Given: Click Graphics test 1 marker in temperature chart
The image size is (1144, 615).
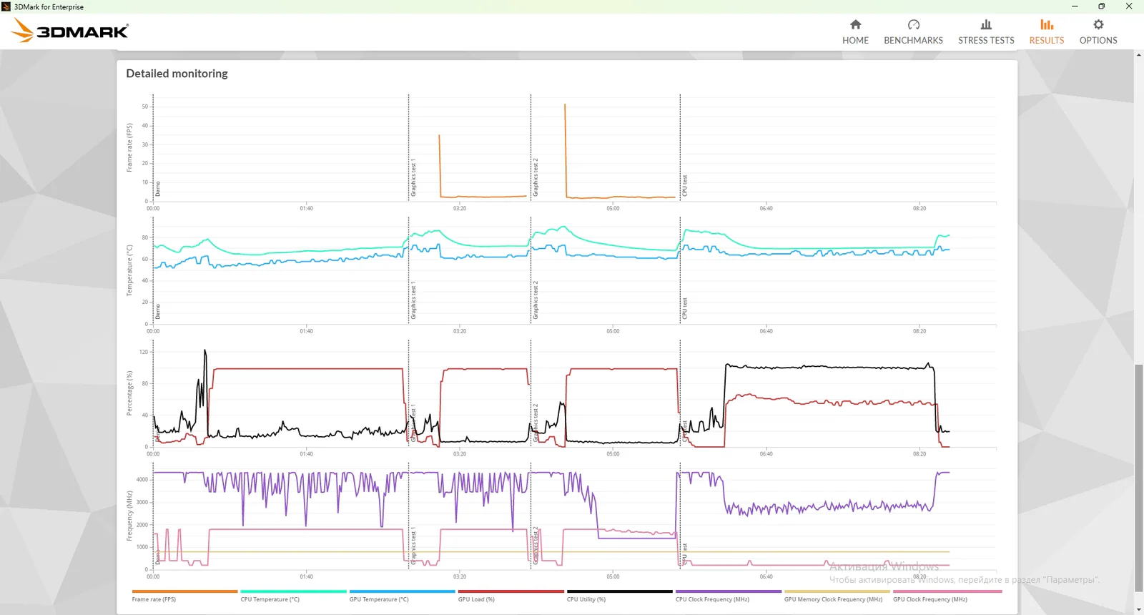Looking at the screenshot, I should click(x=413, y=300).
